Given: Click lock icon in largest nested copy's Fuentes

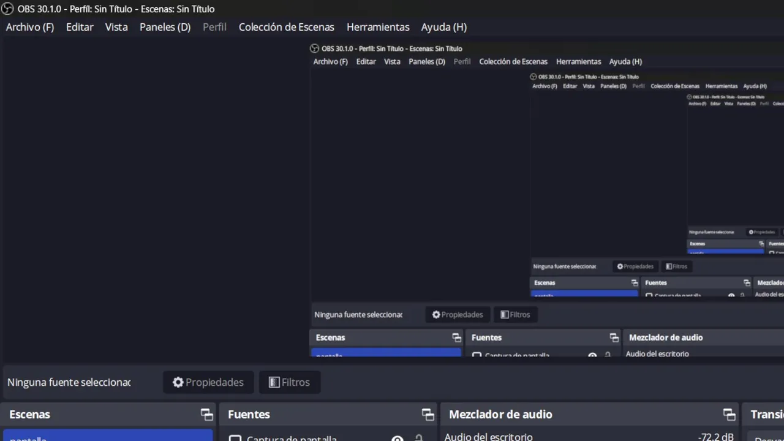Looking at the screenshot, I should pos(608,355).
